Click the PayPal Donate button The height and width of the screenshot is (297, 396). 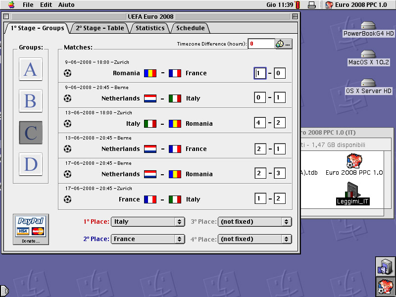[31, 229]
